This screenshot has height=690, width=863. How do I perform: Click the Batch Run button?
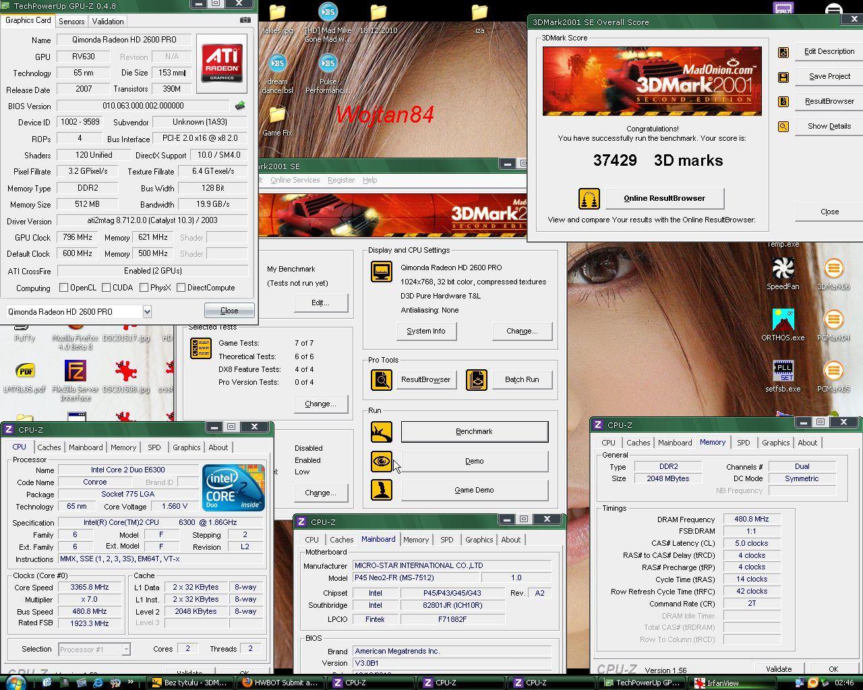pyautogui.click(x=522, y=379)
